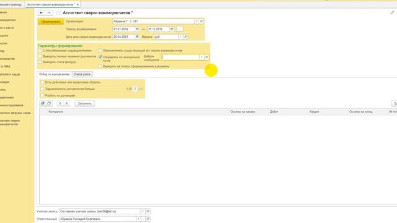Open Ассистент сверки взаиморасчетов sidebar item
The height and width of the screenshot is (223, 397).
10,123
